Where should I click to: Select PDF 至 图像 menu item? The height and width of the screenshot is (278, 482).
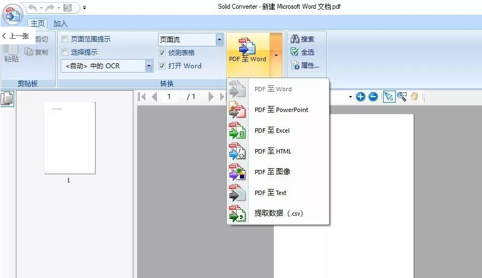[278, 171]
